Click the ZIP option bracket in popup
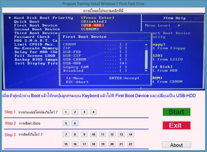 [123, 48]
